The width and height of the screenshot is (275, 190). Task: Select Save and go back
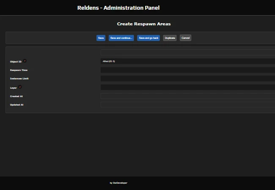click(148, 38)
